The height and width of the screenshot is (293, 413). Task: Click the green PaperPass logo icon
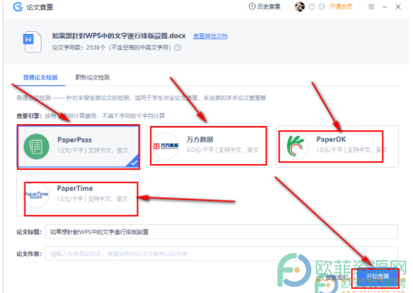tap(37, 146)
